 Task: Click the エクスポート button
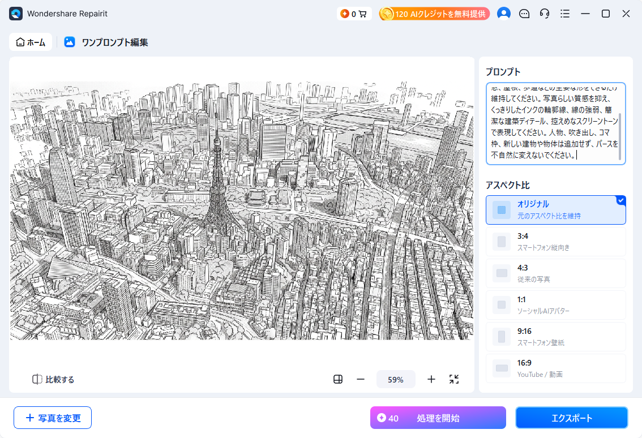[572, 418]
